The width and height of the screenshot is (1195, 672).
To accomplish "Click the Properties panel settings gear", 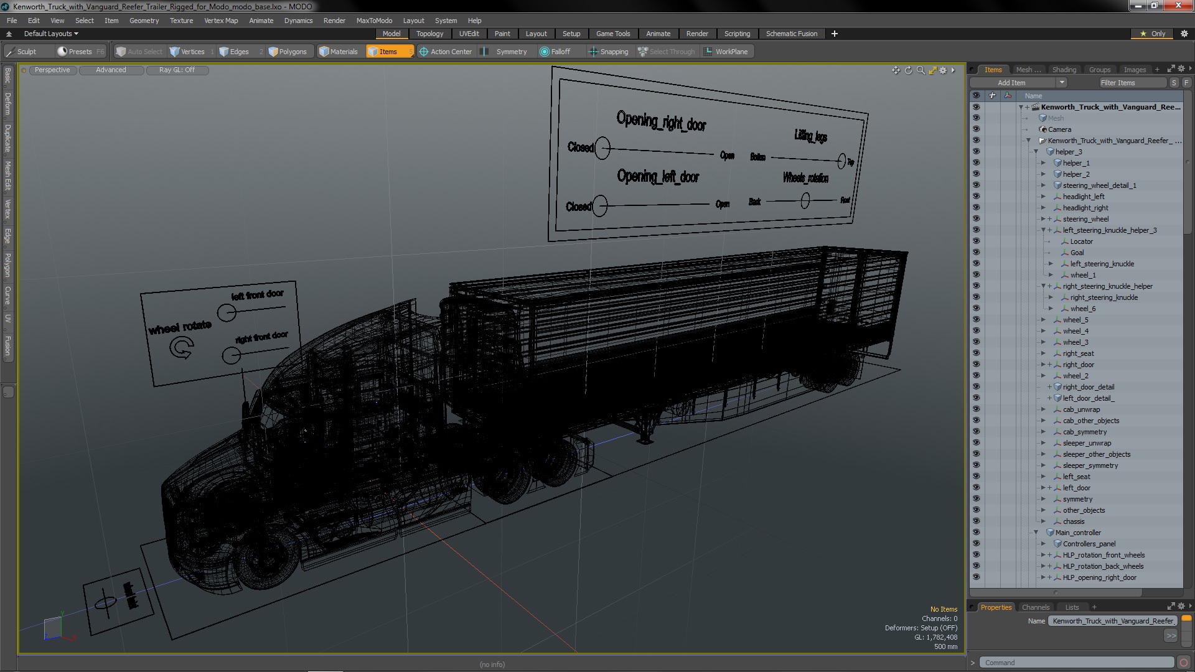I will click(x=1181, y=607).
